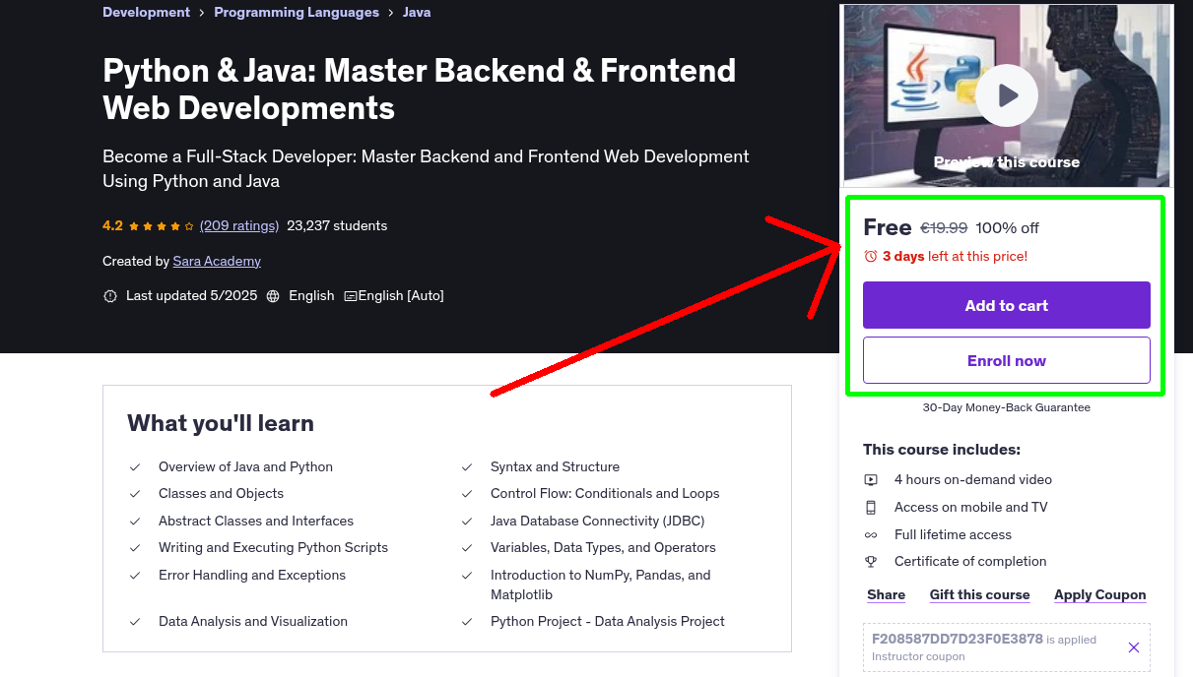Click 4 hours on-demand video text
This screenshot has width=1193, height=677.
pos(973,480)
